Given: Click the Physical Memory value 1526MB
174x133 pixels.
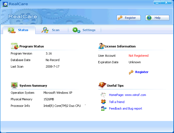Looking at the screenshot, I should coord(49,99).
